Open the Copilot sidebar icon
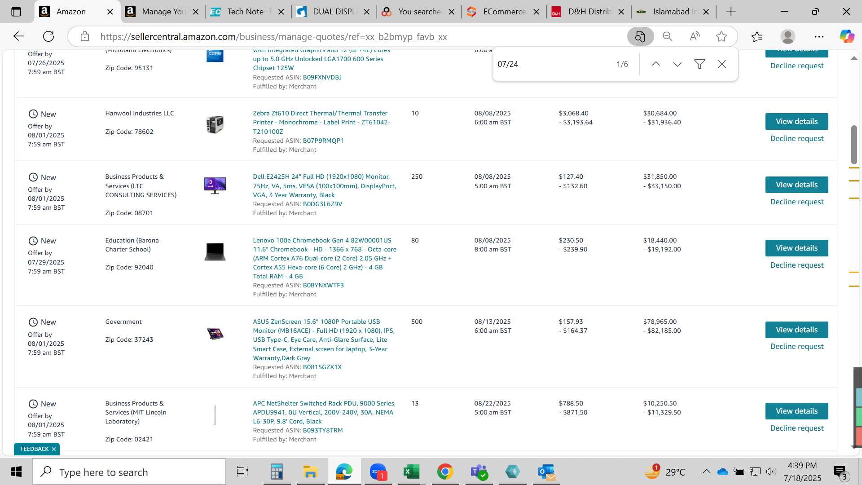Image resolution: width=862 pixels, height=485 pixels. (847, 36)
